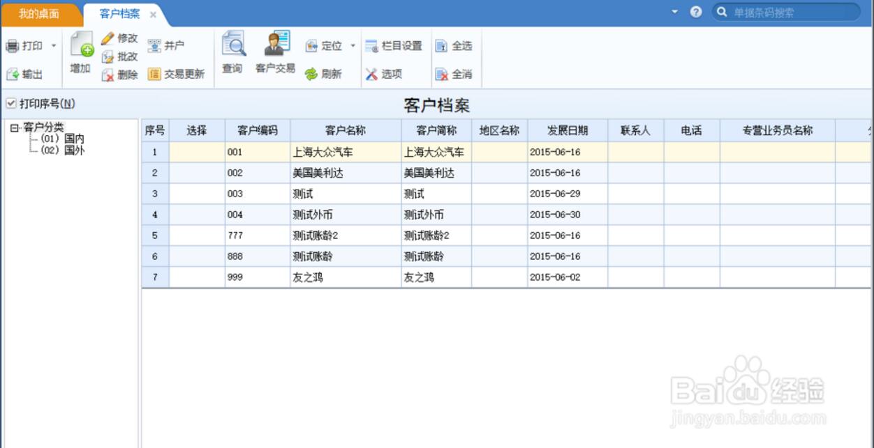
Task: Click 全选 to select all rows
Action: click(441, 46)
